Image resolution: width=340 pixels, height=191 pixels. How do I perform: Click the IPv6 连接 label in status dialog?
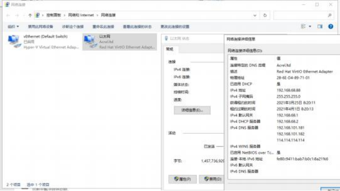pos(182,77)
